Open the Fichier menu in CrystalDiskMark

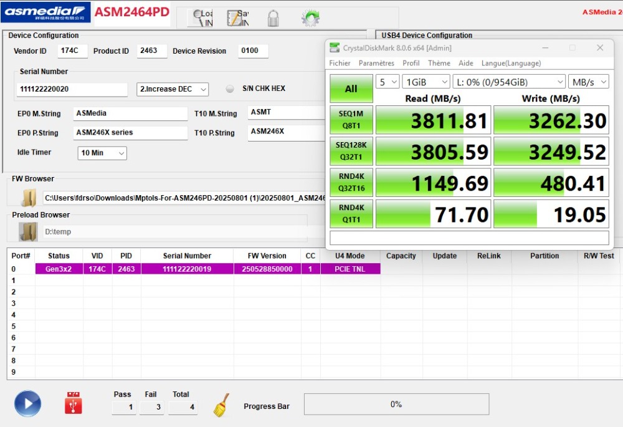(340, 63)
